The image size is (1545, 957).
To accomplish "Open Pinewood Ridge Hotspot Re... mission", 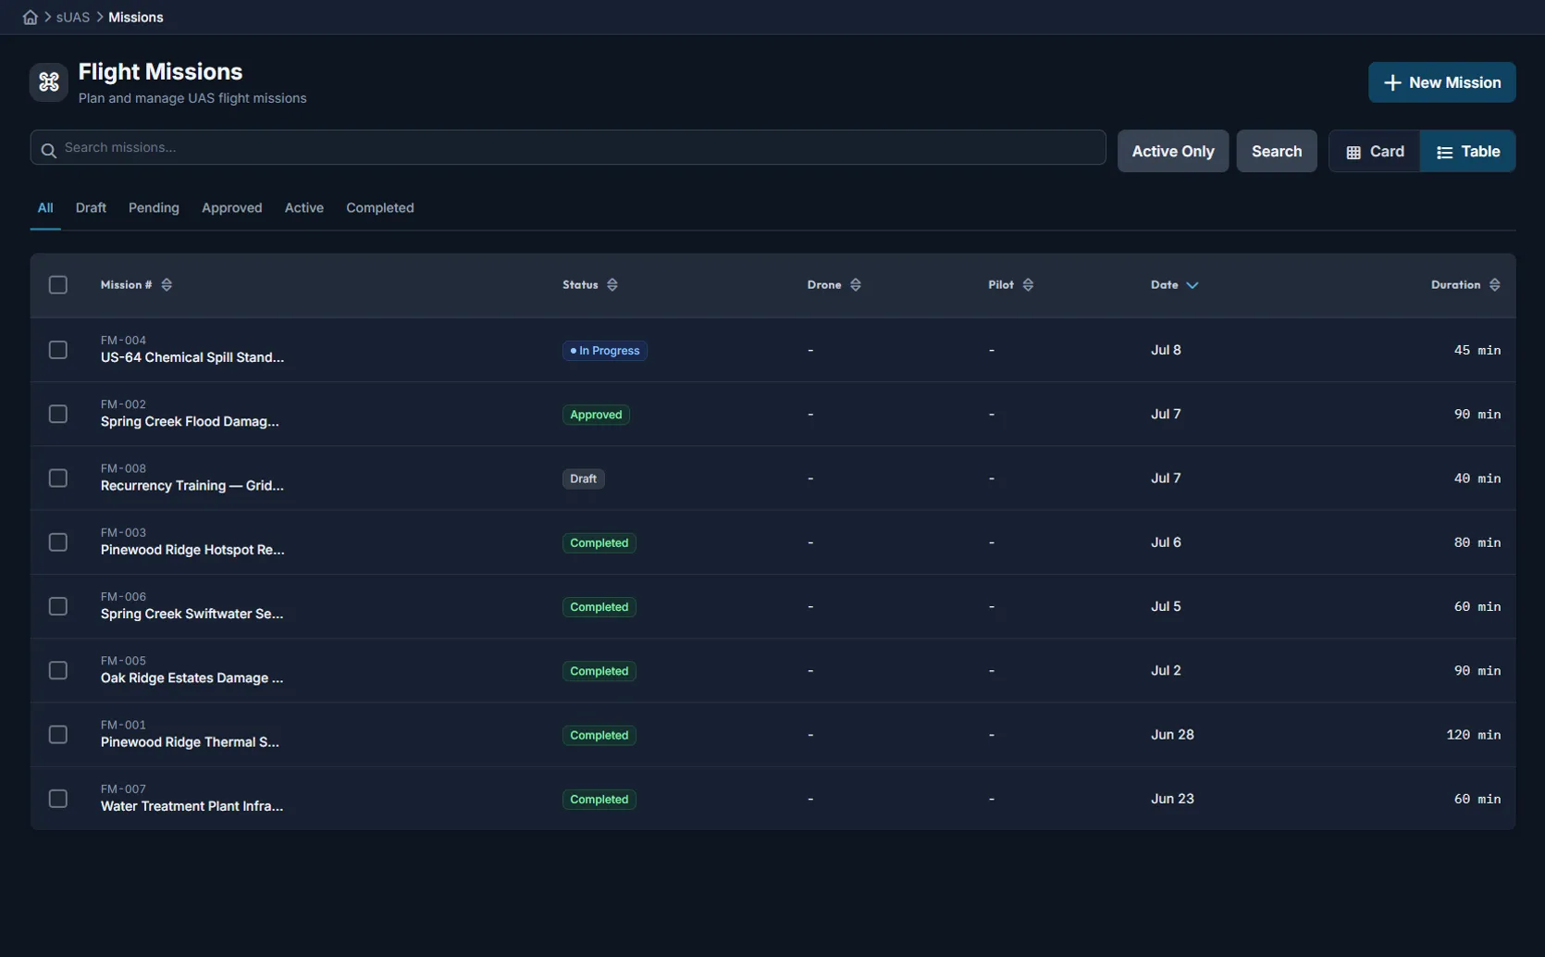I will 192,550.
